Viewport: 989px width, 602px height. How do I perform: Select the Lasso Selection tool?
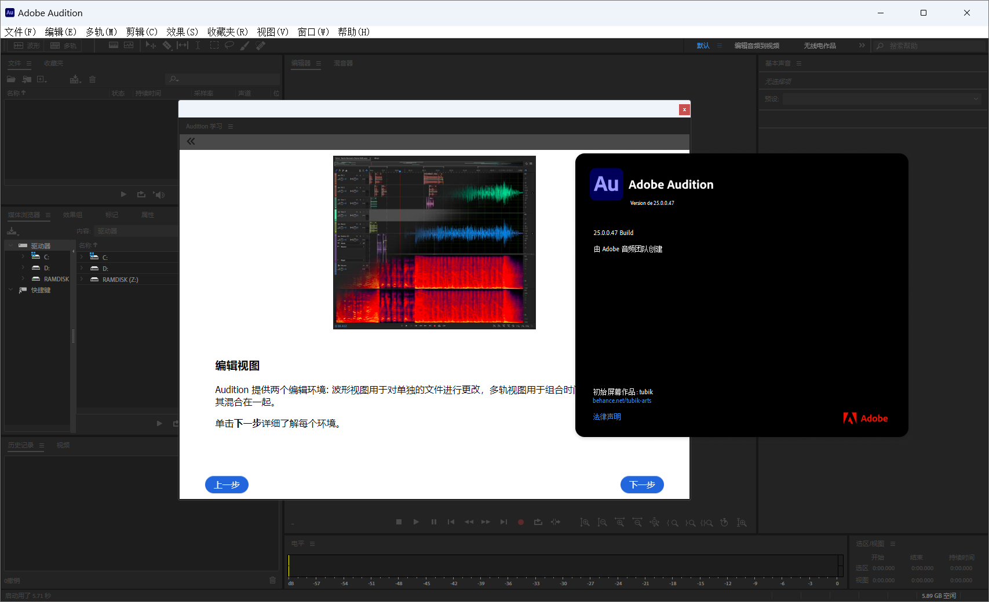coord(229,45)
